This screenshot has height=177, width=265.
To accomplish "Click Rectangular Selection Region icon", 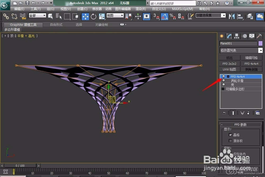I will [x=67, y=16].
